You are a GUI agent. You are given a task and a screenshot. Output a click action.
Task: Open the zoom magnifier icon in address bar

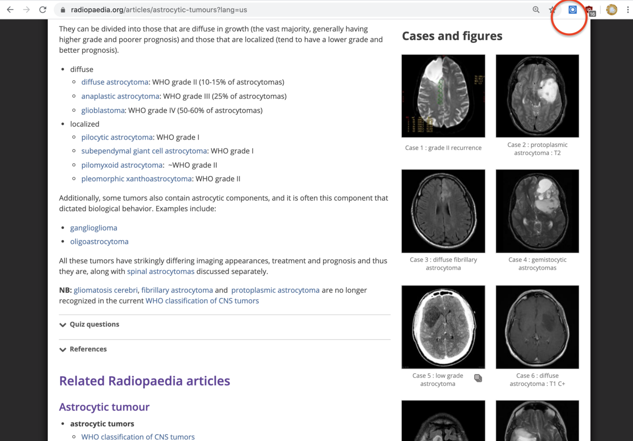click(536, 10)
